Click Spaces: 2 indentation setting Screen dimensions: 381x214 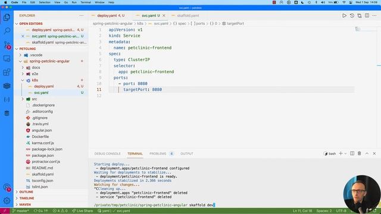pyautogui.click(x=324, y=211)
